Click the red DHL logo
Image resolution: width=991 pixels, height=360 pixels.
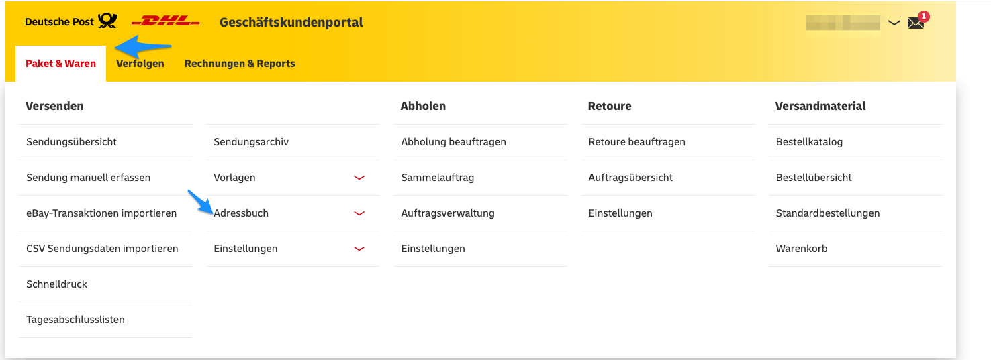(x=165, y=22)
